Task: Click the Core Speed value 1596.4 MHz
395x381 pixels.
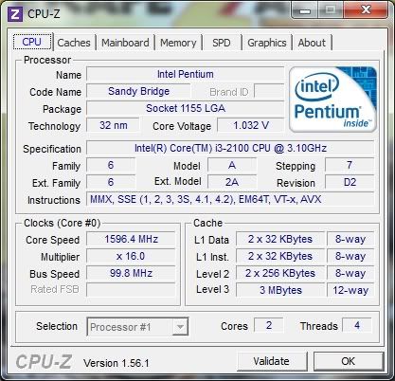Action: 131,239
